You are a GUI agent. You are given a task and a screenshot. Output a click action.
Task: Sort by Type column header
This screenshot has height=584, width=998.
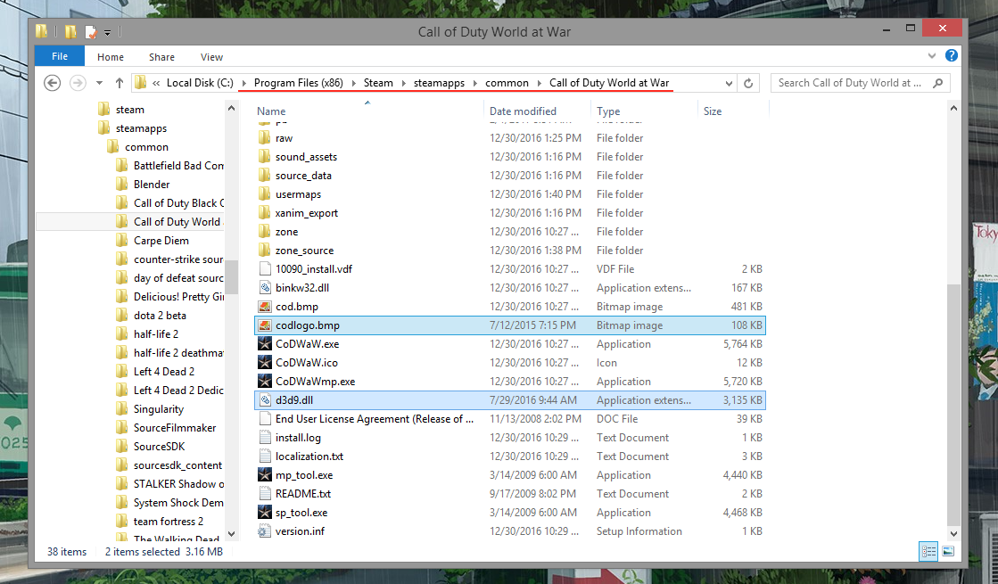[x=608, y=111]
